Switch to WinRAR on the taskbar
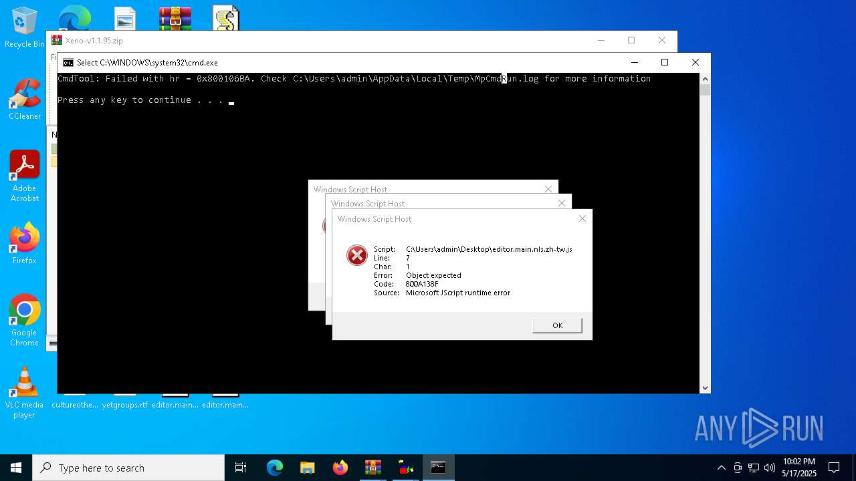Image resolution: width=856 pixels, height=481 pixels. click(373, 468)
